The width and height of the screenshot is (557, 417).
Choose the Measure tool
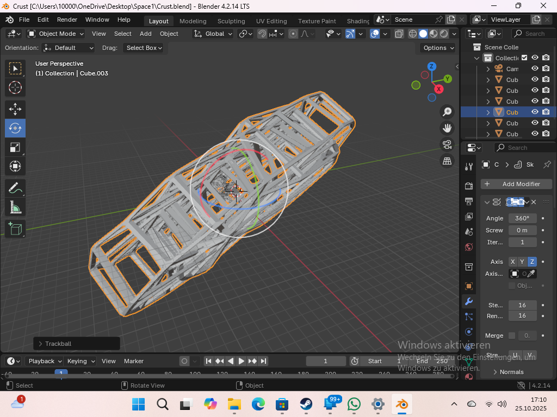(15, 207)
